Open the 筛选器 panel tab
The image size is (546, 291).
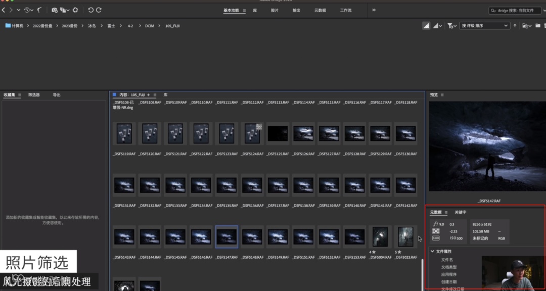(34, 94)
